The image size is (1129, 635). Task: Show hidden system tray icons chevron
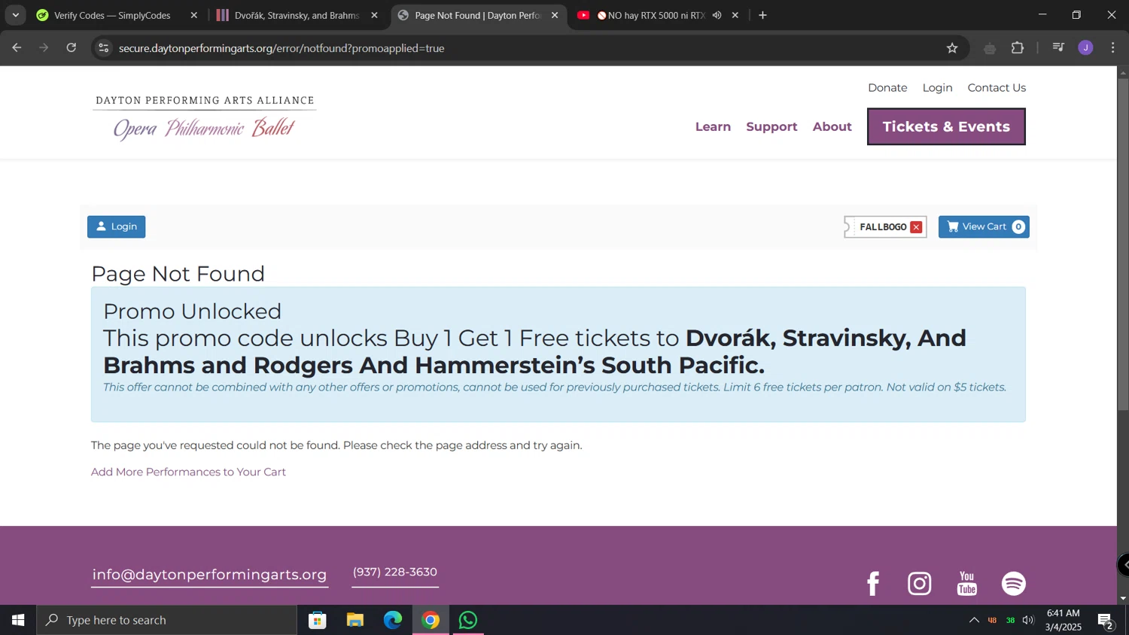[x=974, y=620]
